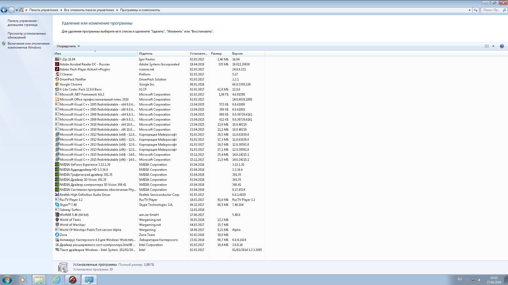Open the address bar history dropdown
The image size is (508, 285).
(470, 10)
